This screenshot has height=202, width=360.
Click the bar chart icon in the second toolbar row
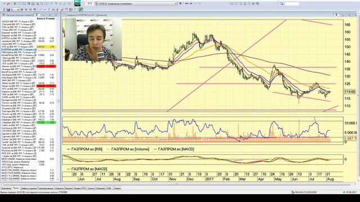click(x=8, y=10)
